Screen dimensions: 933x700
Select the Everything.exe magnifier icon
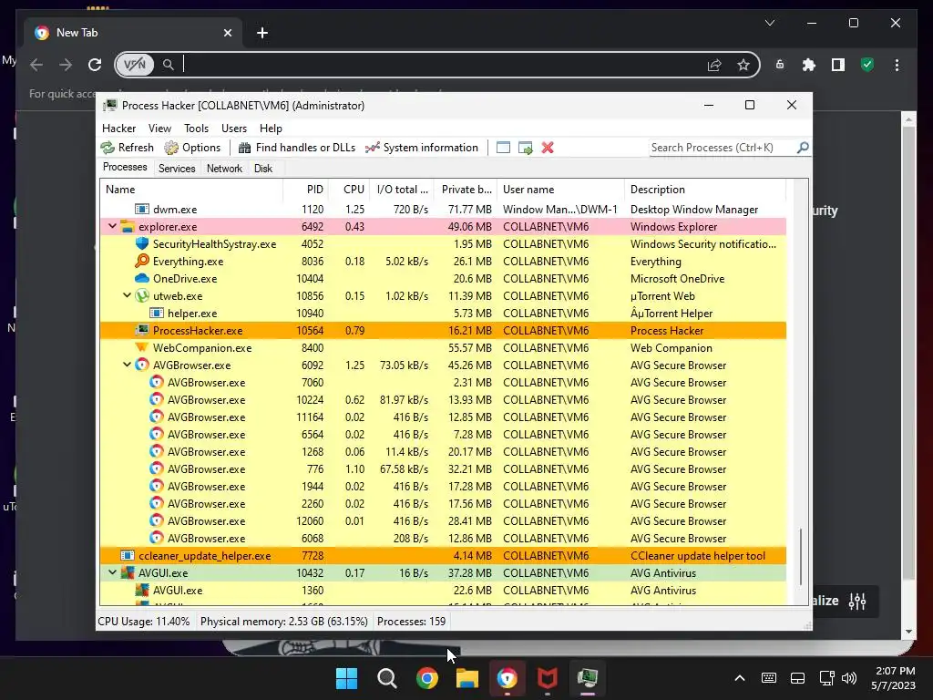point(141,261)
